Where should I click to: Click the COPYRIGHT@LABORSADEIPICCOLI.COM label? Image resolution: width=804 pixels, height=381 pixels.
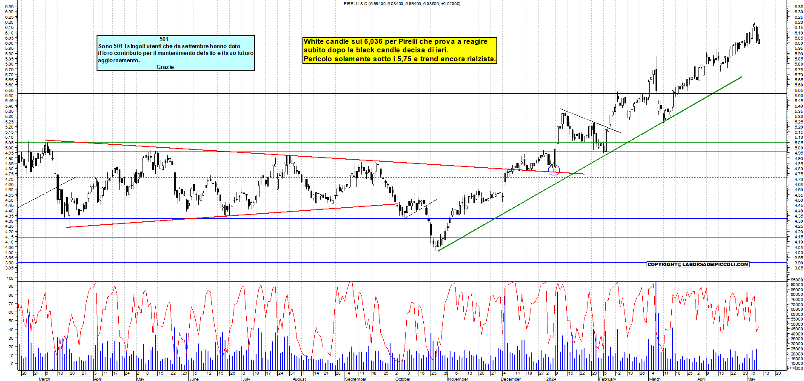click(698, 264)
